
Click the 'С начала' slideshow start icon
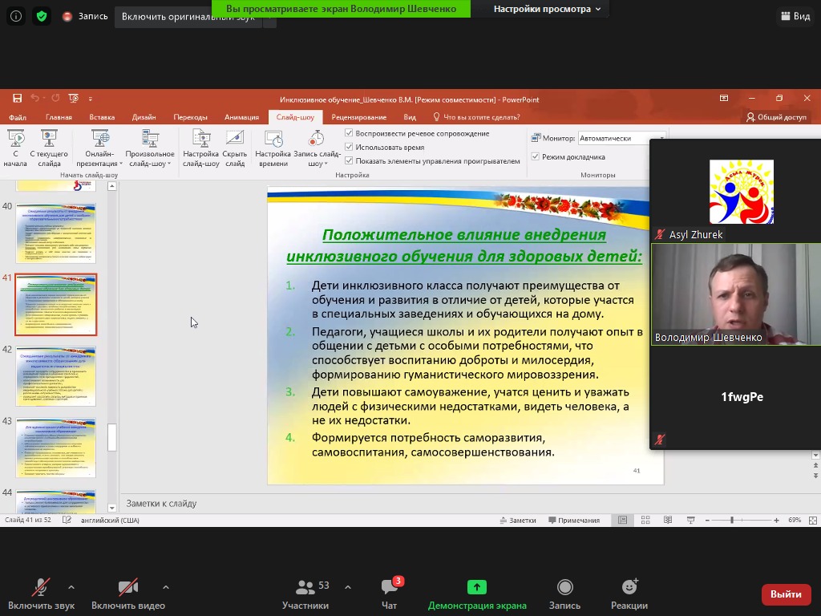coord(15,140)
